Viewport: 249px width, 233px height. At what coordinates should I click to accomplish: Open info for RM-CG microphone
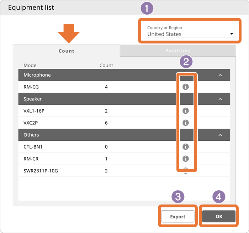[x=185, y=87]
